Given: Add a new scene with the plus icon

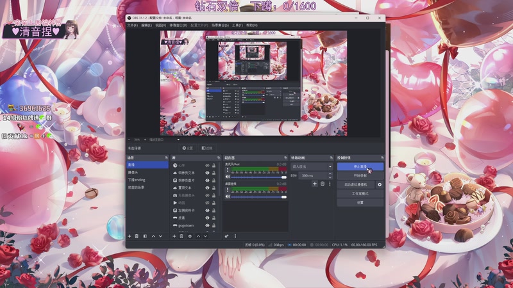Looking at the screenshot, I should 130,236.
